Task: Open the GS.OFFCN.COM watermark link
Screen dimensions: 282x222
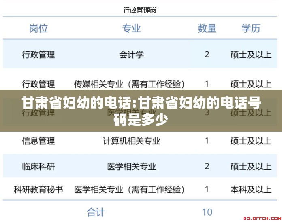Action: coord(262,218)
